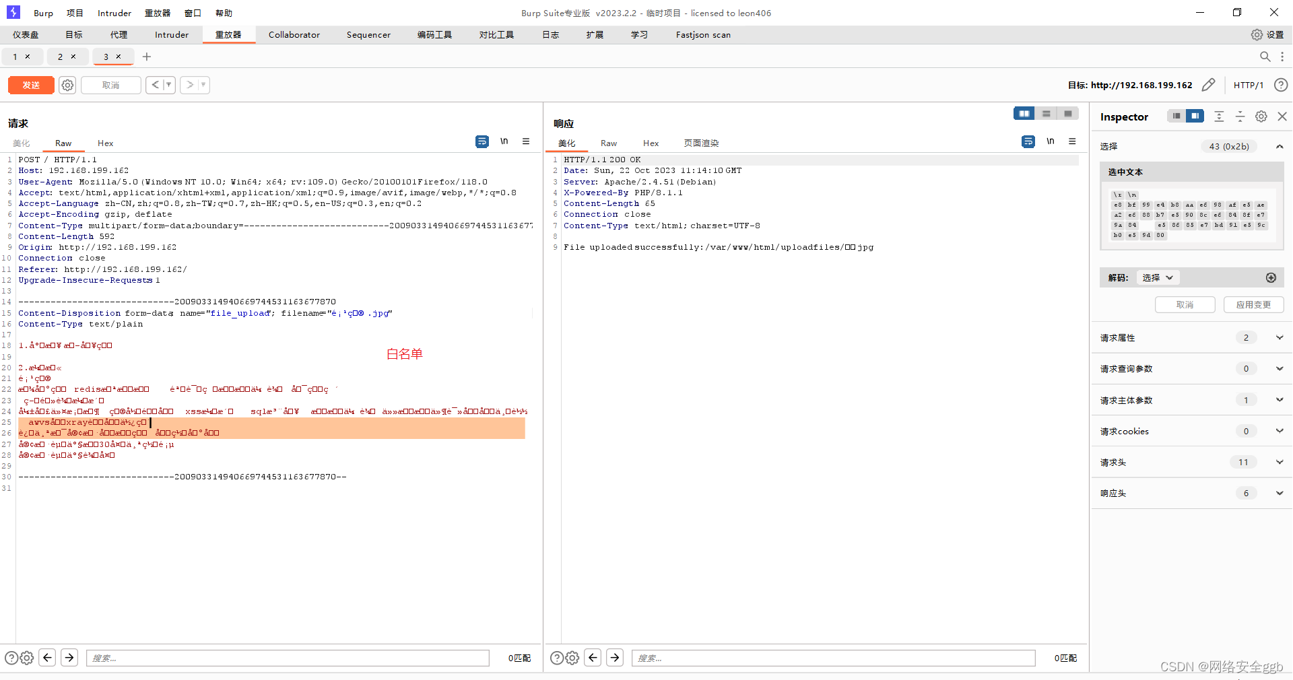Click the 应用变更 apply changes button
The image size is (1293, 680).
pos(1253,305)
